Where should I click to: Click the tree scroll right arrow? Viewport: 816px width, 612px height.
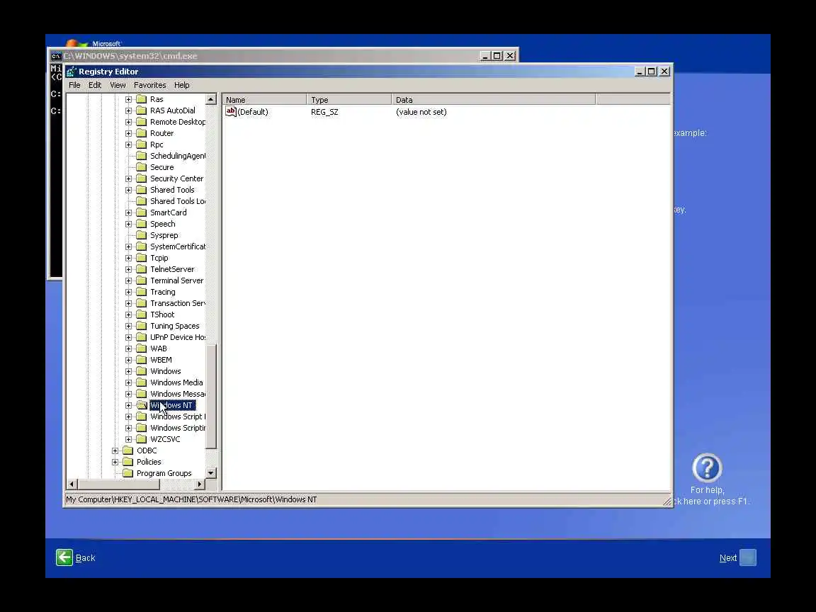(199, 484)
